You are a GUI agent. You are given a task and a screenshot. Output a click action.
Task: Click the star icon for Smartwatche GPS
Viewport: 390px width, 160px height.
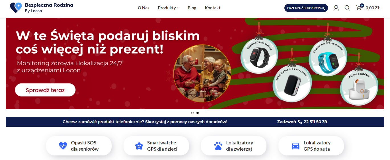point(139,146)
